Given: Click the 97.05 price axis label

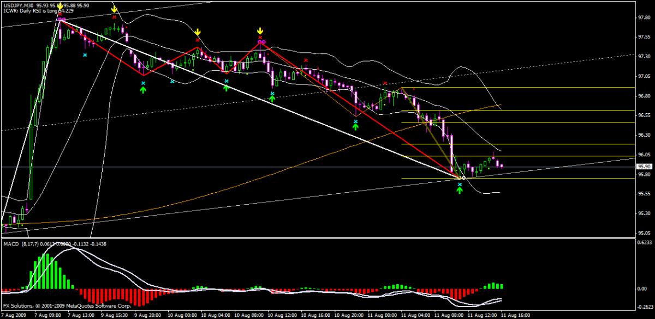Looking at the screenshot, I should (x=644, y=76).
